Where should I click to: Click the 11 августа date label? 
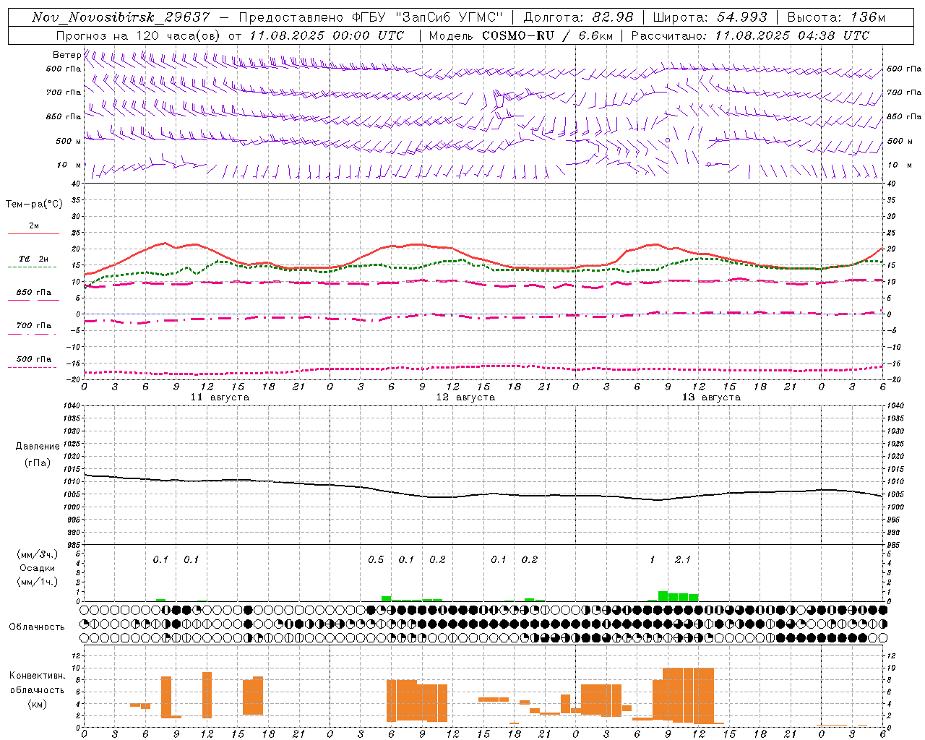point(220,397)
